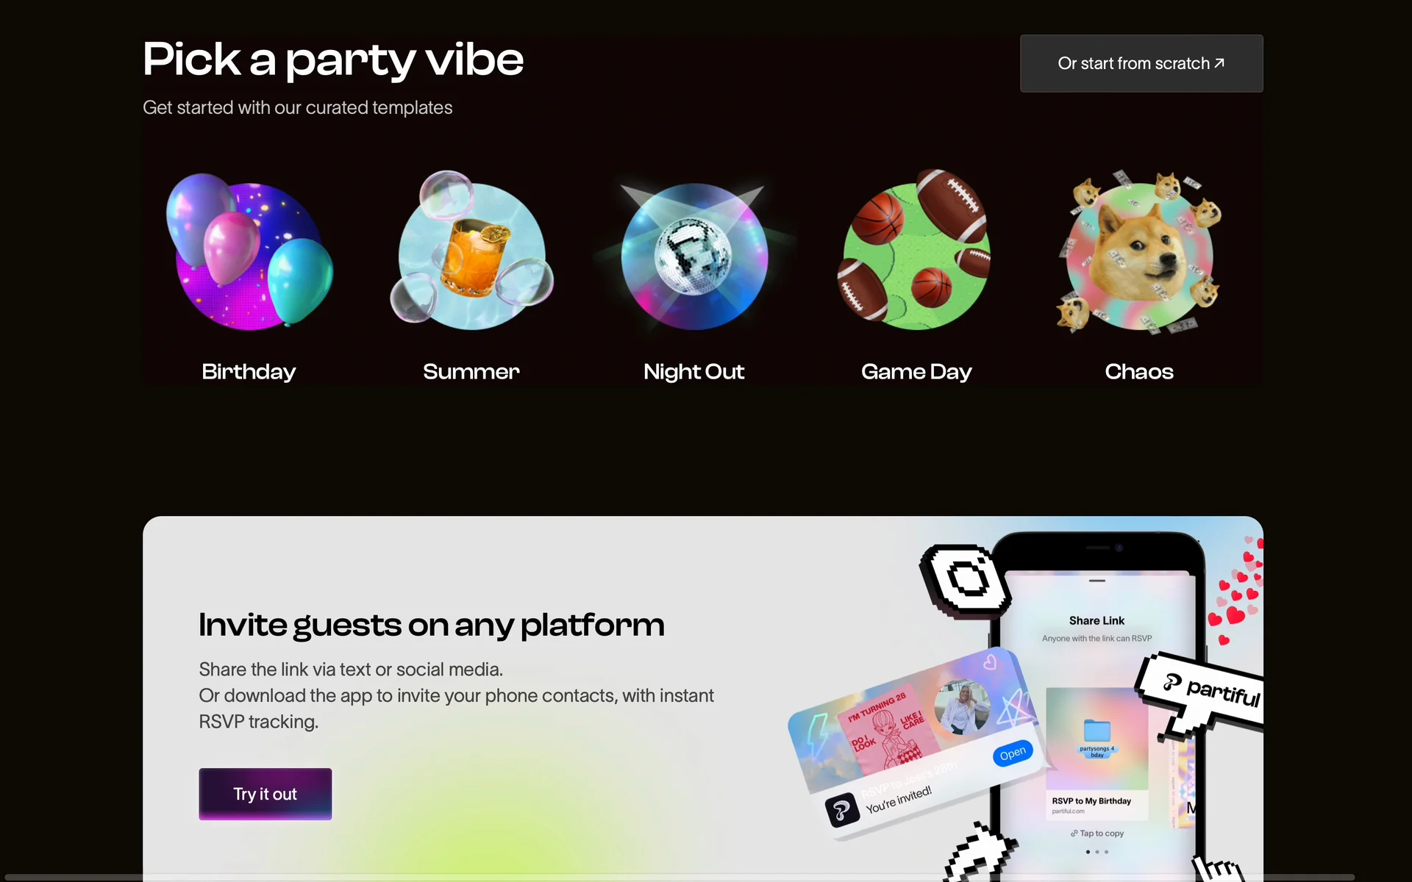Click the partysongs 4 bday folder icon

coord(1097,731)
